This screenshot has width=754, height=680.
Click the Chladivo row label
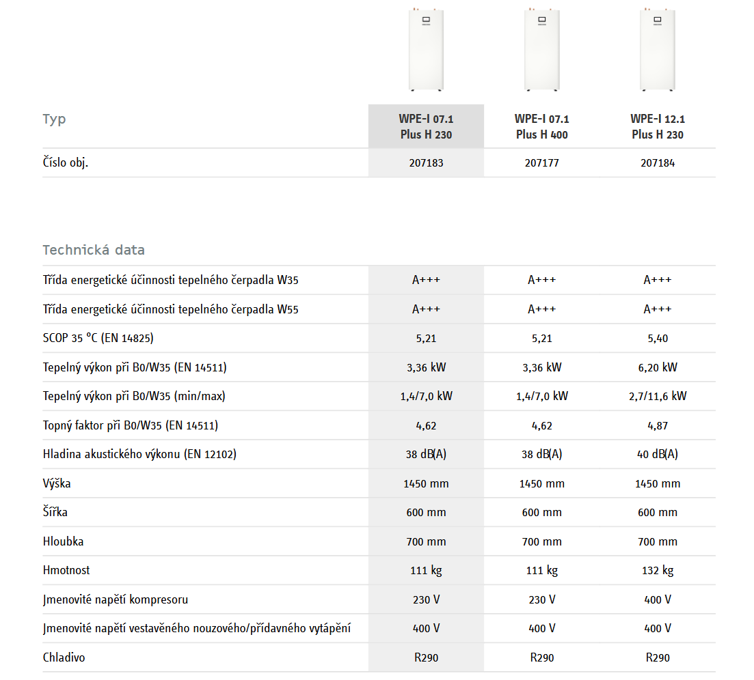pyautogui.click(x=64, y=657)
